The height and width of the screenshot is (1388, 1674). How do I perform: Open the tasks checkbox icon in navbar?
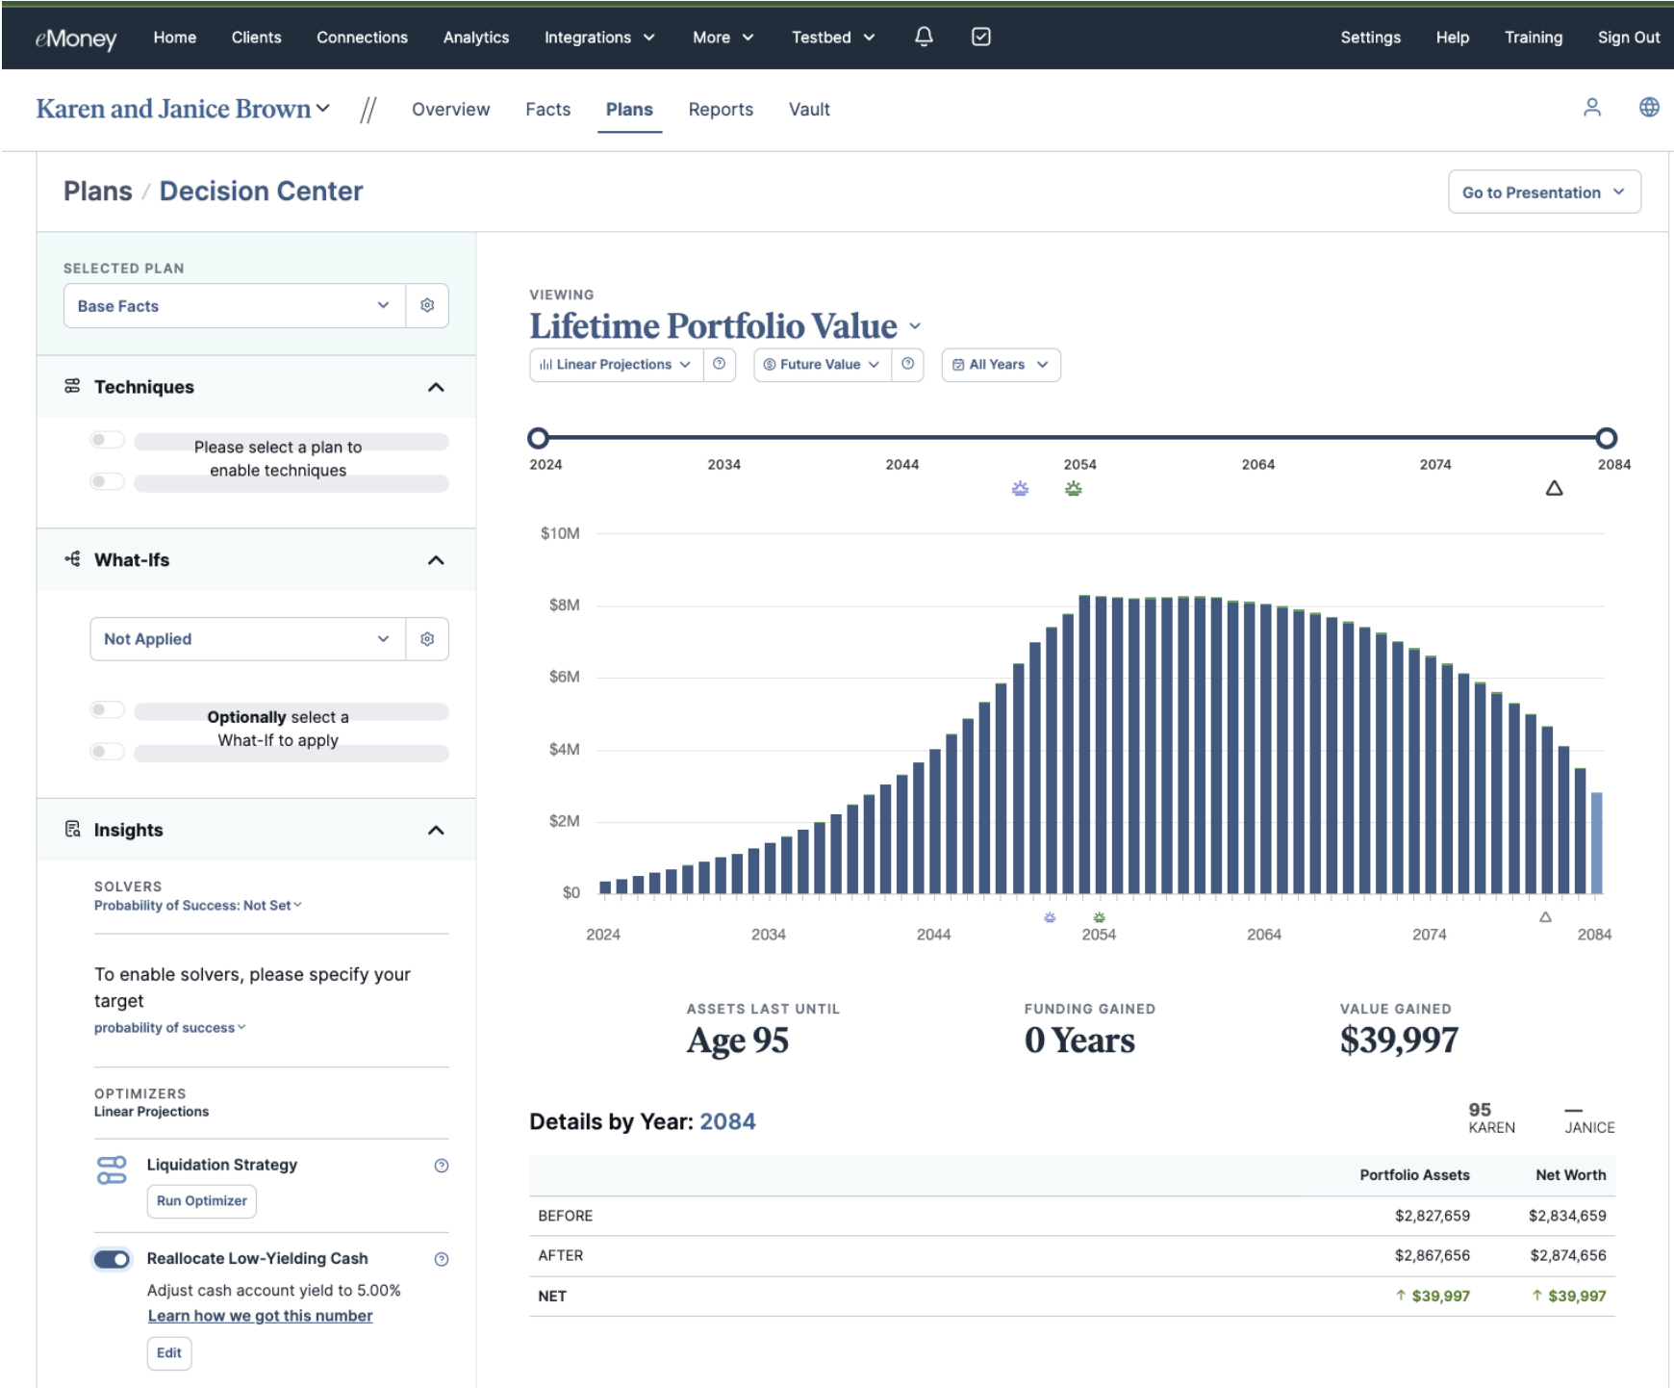coord(980,37)
